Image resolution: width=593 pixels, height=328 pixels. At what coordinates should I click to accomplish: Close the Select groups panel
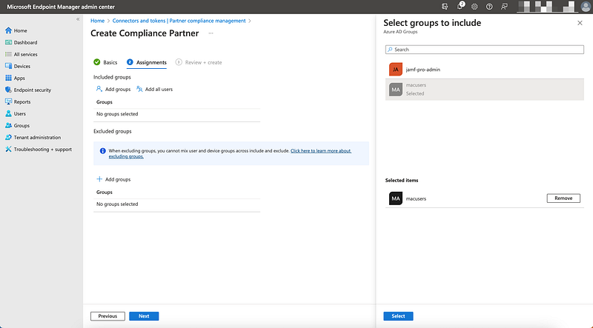(x=580, y=23)
